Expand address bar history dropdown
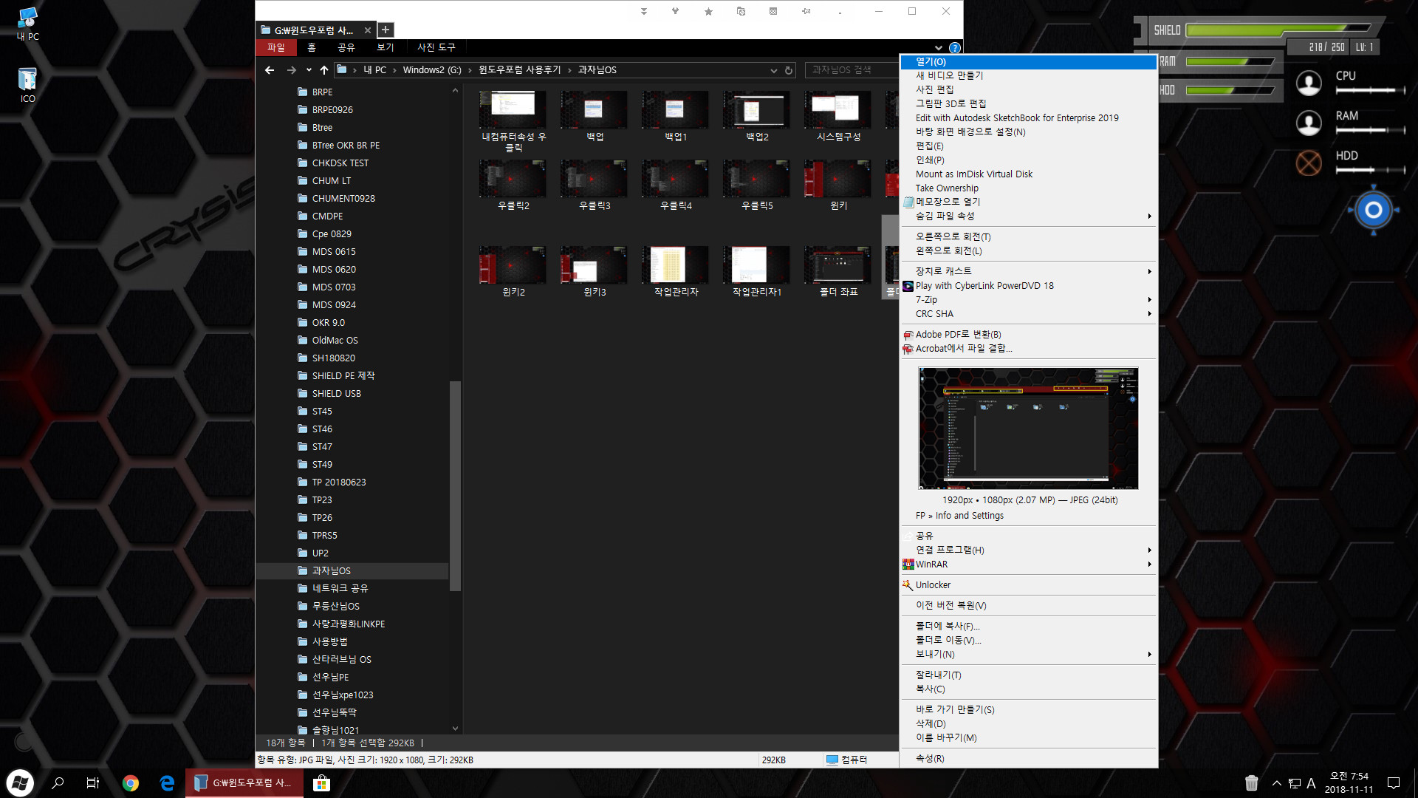 773,70
